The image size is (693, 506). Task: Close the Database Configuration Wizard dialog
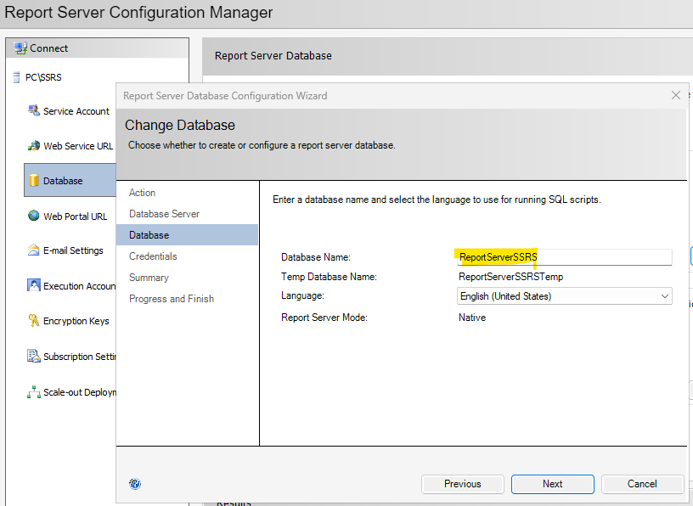(676, 95)
